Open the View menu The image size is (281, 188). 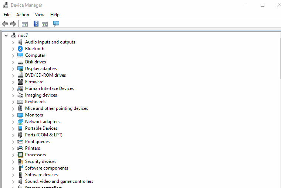tap(40, 15)
